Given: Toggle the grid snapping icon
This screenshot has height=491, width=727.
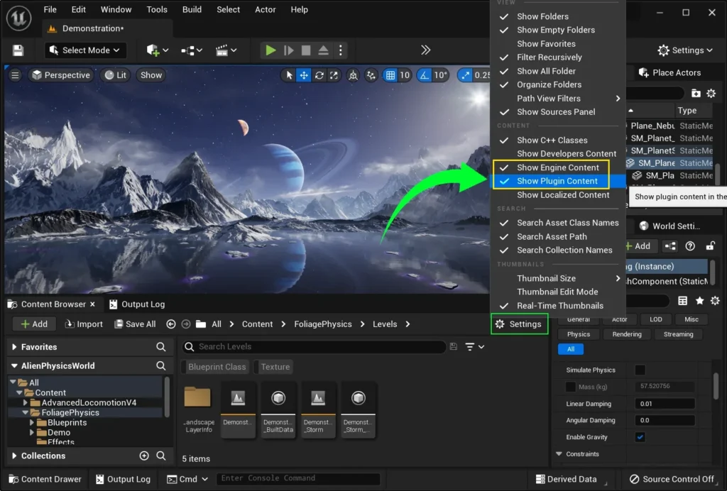Looking at the screenshot, I should pos(390,75).
